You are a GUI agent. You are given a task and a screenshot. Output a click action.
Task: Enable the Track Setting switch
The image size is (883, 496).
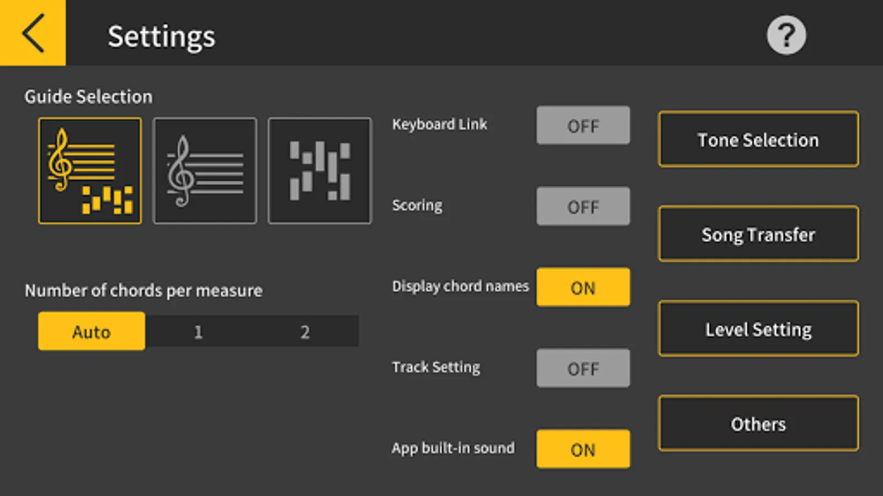583,368
